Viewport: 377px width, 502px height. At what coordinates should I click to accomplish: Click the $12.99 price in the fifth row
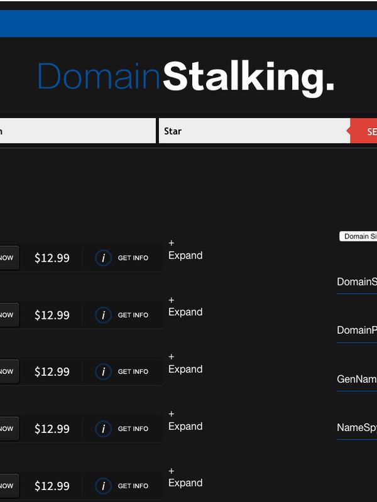52,486
